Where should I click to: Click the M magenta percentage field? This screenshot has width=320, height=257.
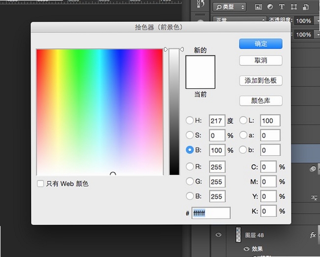coord(268,182)
